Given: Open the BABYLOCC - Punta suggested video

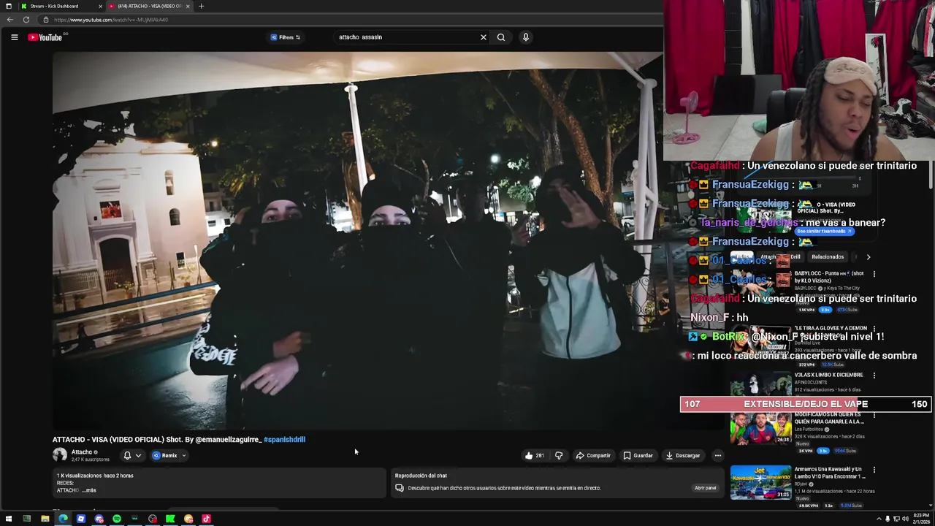Looking at the screenshot, I should tap(829, 277).
